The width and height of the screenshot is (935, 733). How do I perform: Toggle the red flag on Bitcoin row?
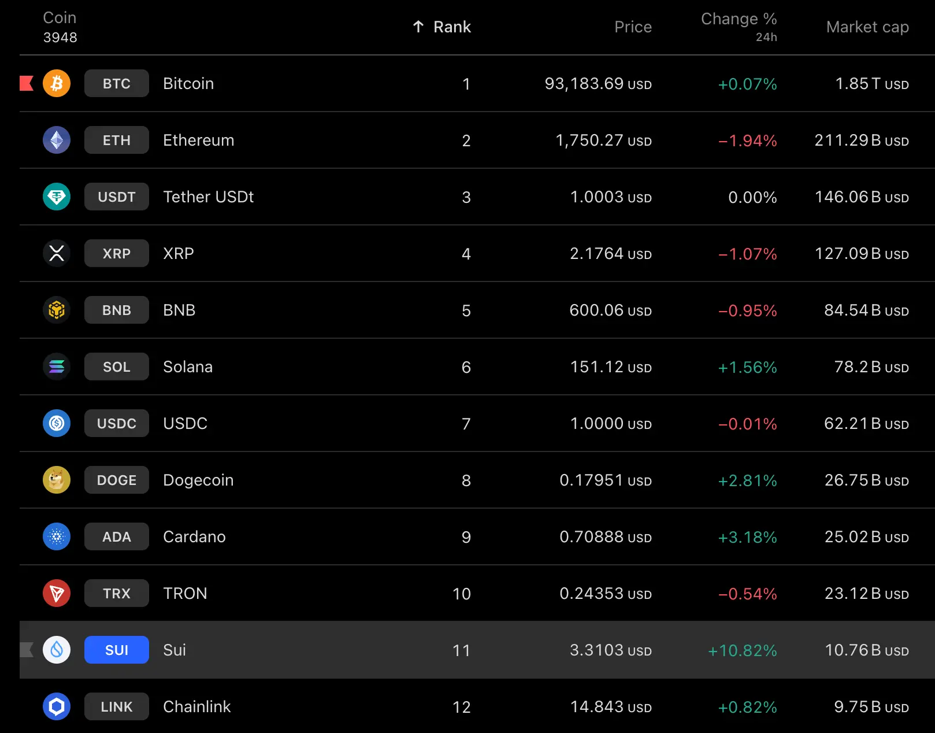[x=27, y=83]
